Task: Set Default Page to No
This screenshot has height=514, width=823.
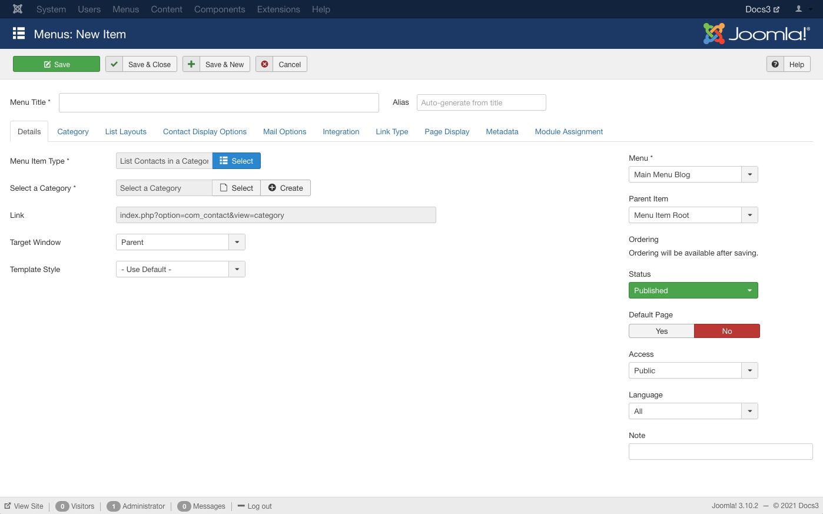Action: [x=727, y=331]
